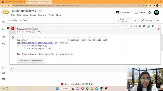Screen dimensions: 163x91
Task: Go to Colab home logo
Action: [6, 12]
